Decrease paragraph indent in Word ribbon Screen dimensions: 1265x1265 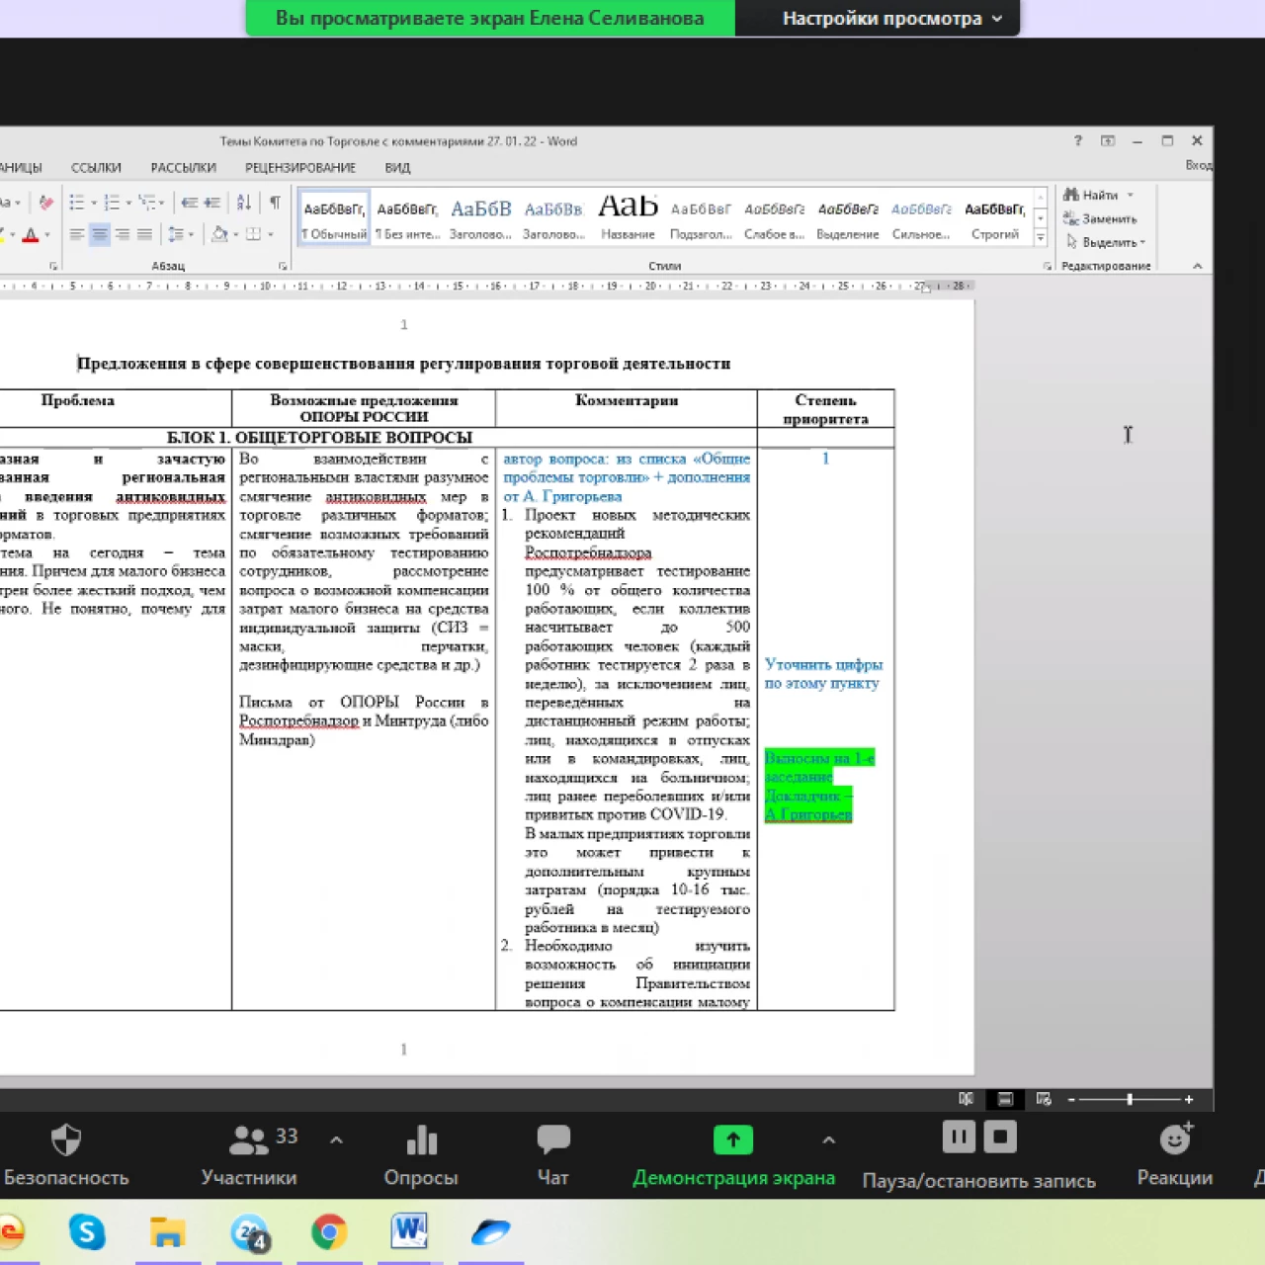[189, 203]
